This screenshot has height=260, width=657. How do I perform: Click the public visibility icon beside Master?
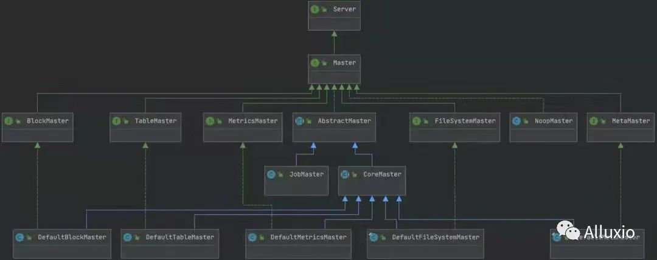[324, 63]
